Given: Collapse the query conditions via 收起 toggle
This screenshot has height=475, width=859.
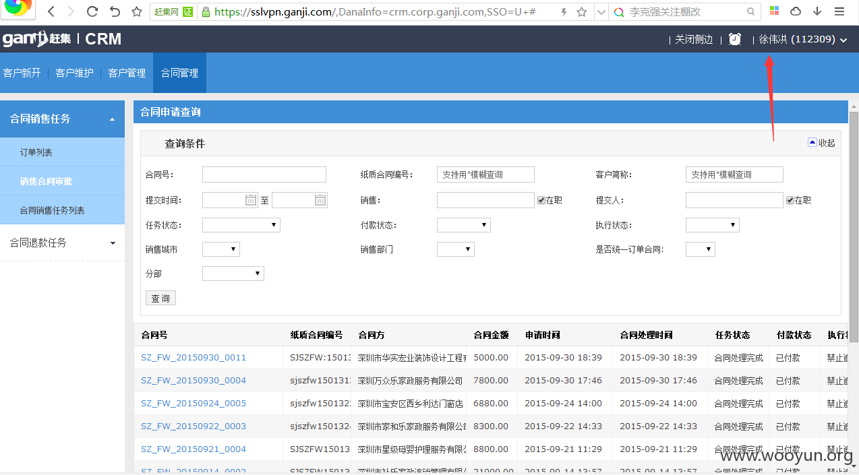Looking at the screenshot, I should (821, 143).
